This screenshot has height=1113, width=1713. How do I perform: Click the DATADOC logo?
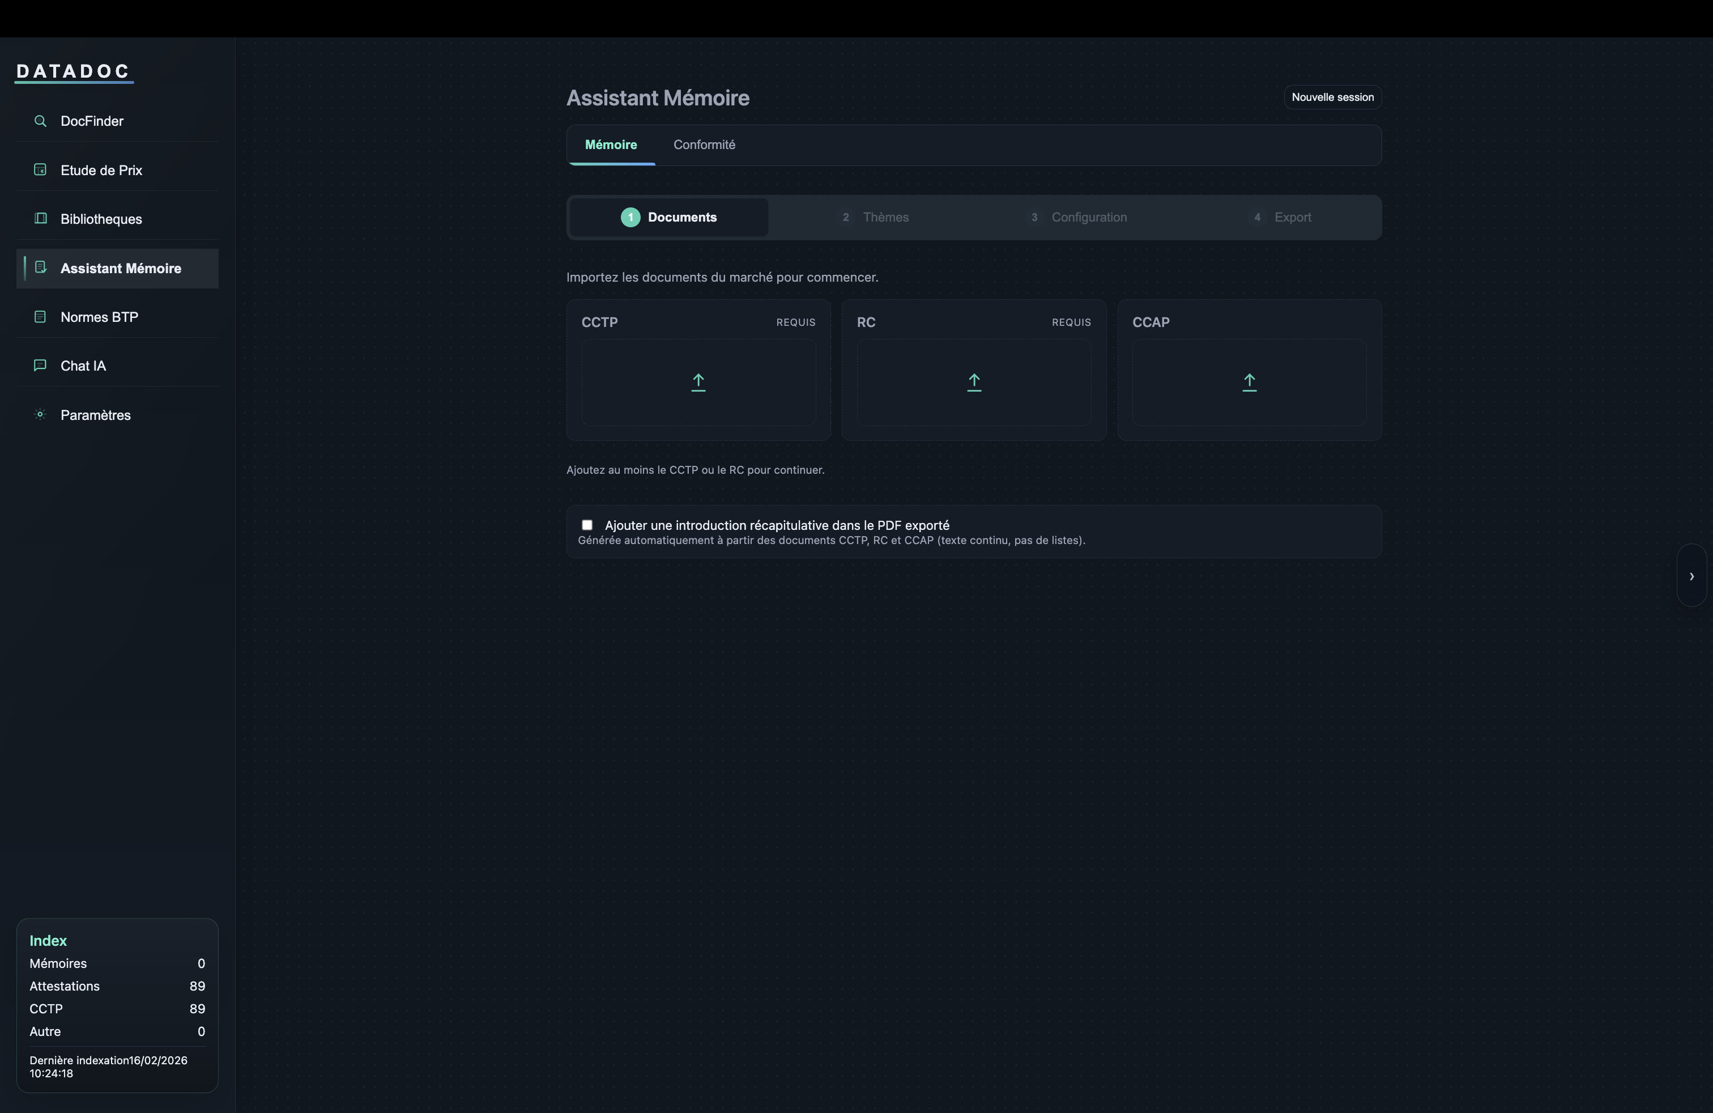[x=73, y=71]
